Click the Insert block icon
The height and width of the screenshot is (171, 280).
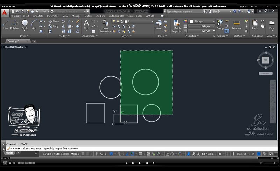pyautogui.click(x=159, y=24)
